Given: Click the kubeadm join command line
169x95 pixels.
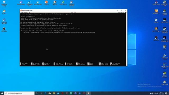Looking at the screenshot, I should pos(43,31).
